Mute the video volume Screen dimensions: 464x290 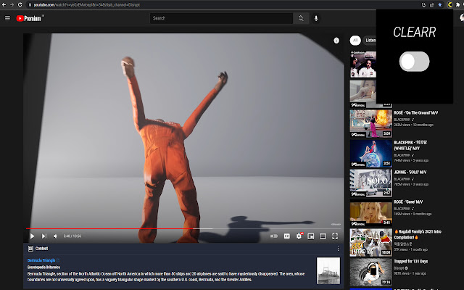pos(55,236)
